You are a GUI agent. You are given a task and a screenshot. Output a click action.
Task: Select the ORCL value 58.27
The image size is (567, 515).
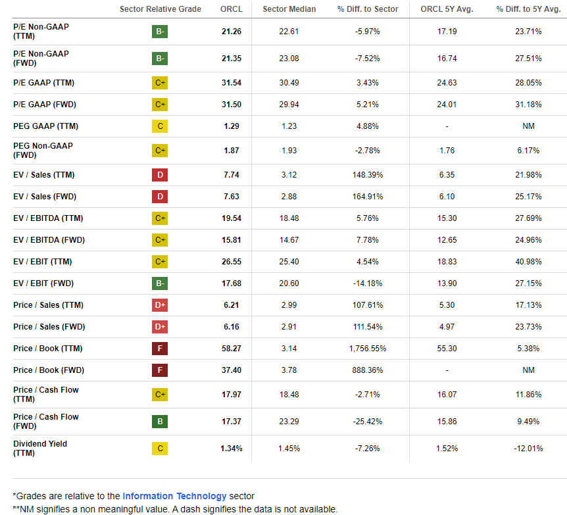tap(232, 349)
